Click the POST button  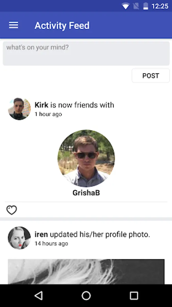(x=151, y=76)
